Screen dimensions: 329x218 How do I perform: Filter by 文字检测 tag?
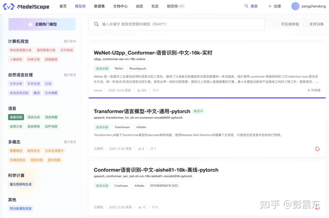click(x=67, y=50)
